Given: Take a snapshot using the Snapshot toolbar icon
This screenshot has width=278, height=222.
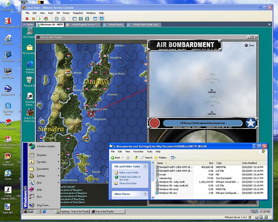Looking at the screenshot, I should tap(57, 19).
